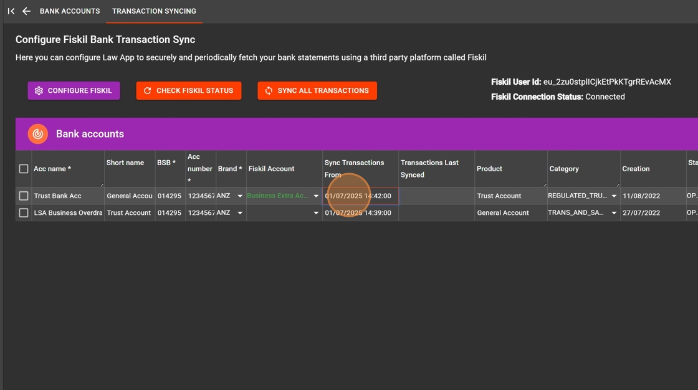Image resolution: width=698 pixels, height=390 pixels.
Task: Click the Sync Transactions From date 01/07/2025 14:39:00
Action: [360, 213]
